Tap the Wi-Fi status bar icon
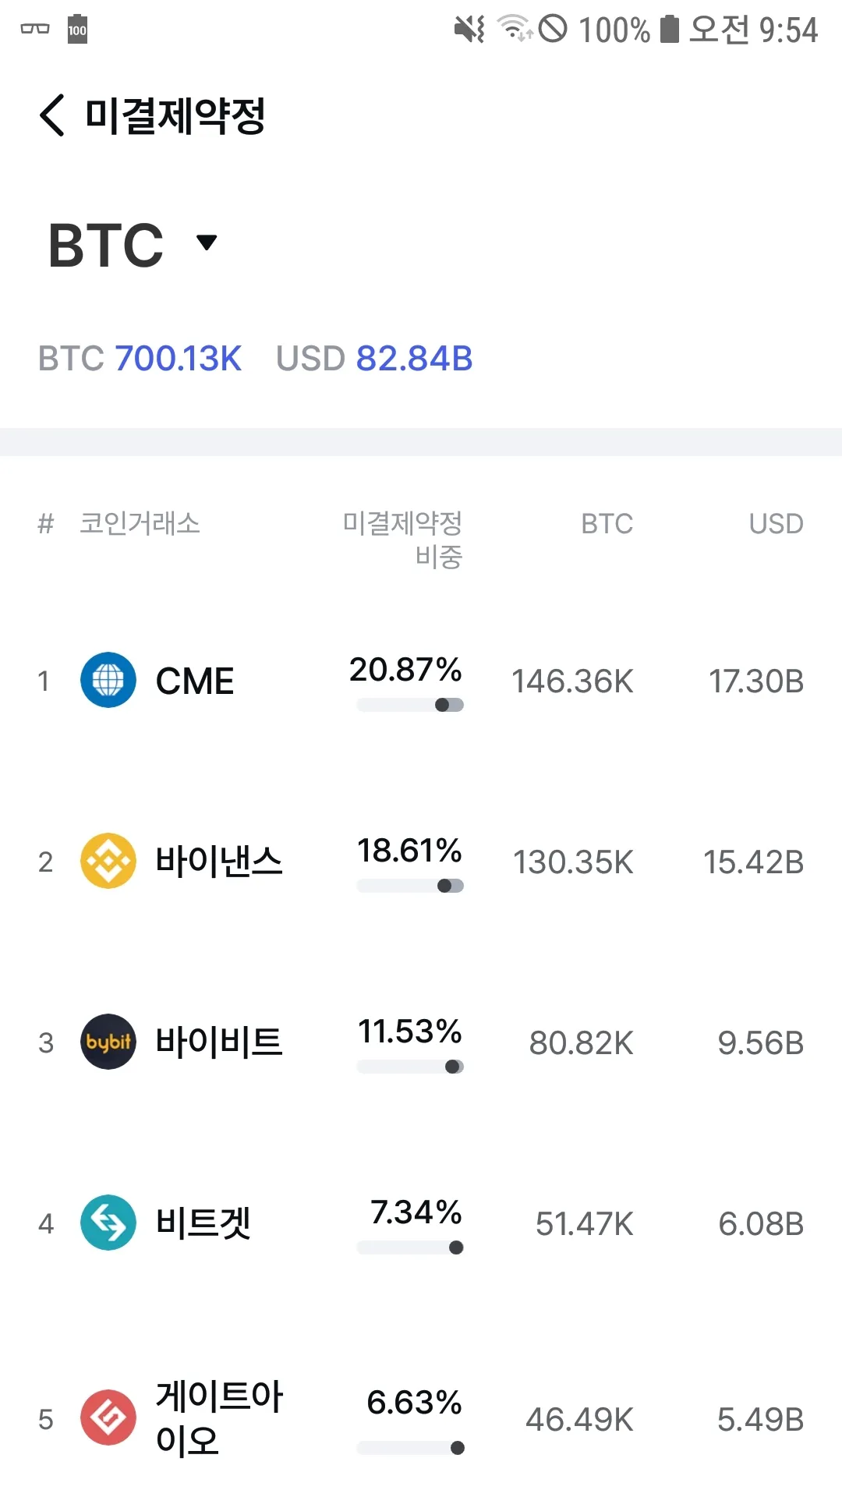Viewport: 842px width, 1497px height. point(515,29)
